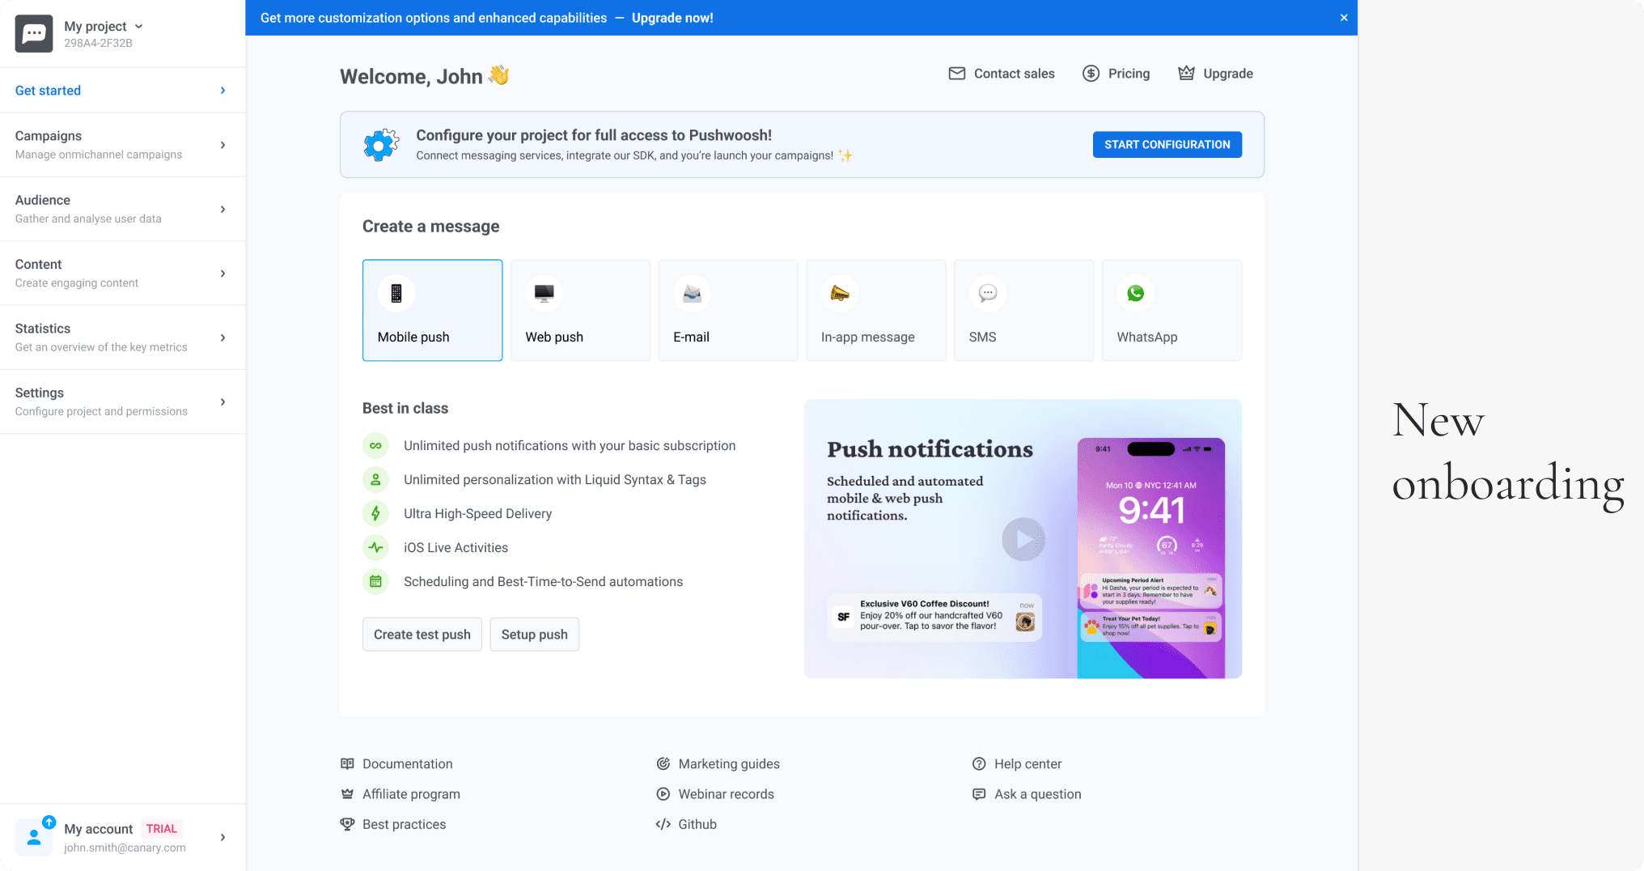This screenshot has width=1644, height=871.
Task: Select the Mobile push phone icon
Action: [x=396, y=293]
